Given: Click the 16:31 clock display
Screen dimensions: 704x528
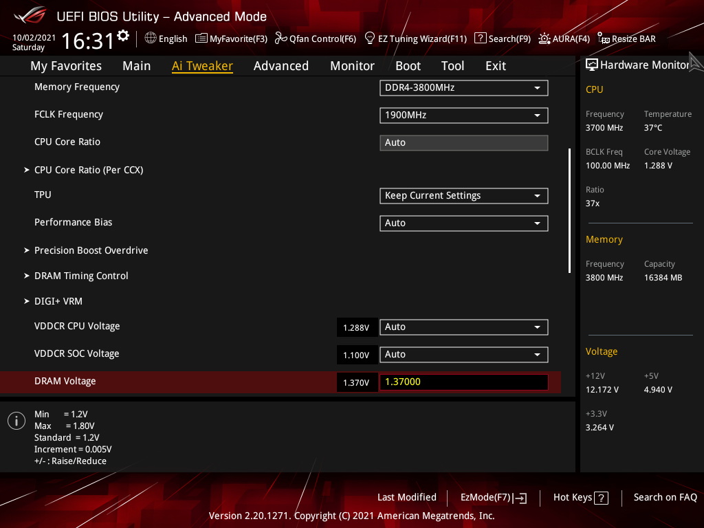Looking at the screenshot, I should pos(87,41).
